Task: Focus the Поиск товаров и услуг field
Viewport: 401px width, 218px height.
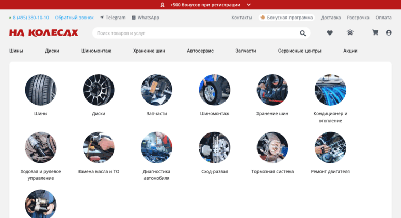Action: 201,33
